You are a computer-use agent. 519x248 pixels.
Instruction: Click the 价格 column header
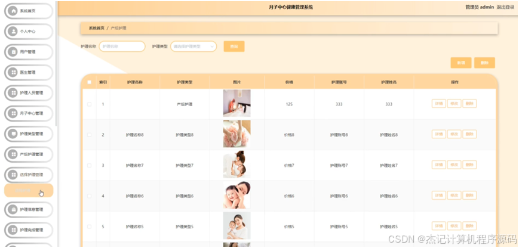(x=289, y=82)
